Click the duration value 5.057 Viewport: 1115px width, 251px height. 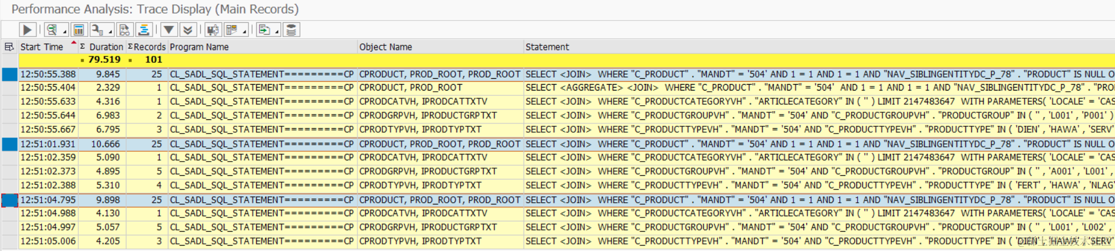[x=108, y=227]
